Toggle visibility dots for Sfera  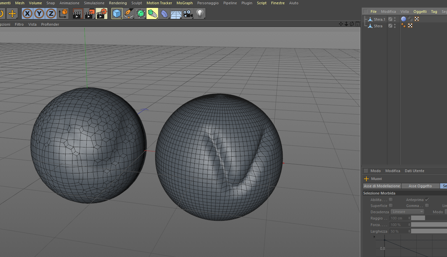(x=395, y=26)
